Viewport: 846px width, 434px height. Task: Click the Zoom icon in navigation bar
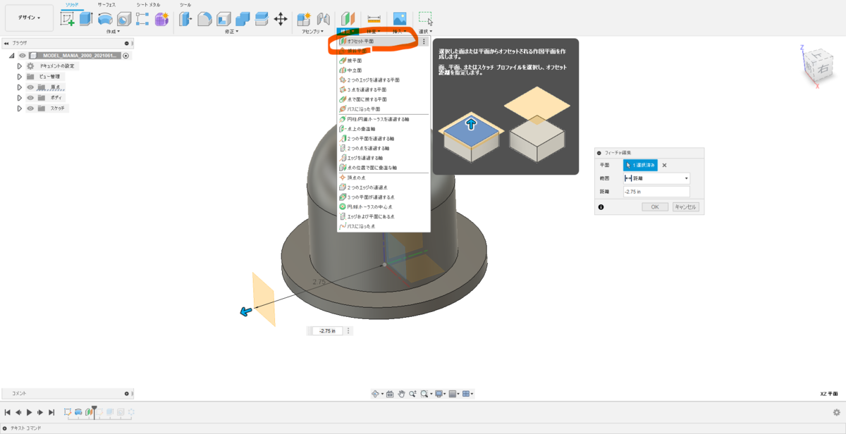point(412,394)
